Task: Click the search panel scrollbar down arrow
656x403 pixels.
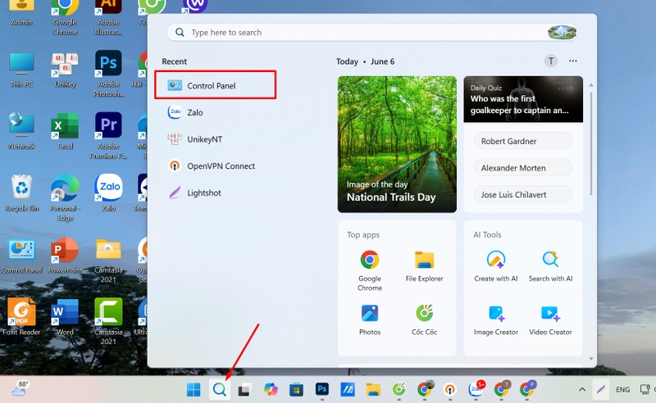Action: pos(590,359)
